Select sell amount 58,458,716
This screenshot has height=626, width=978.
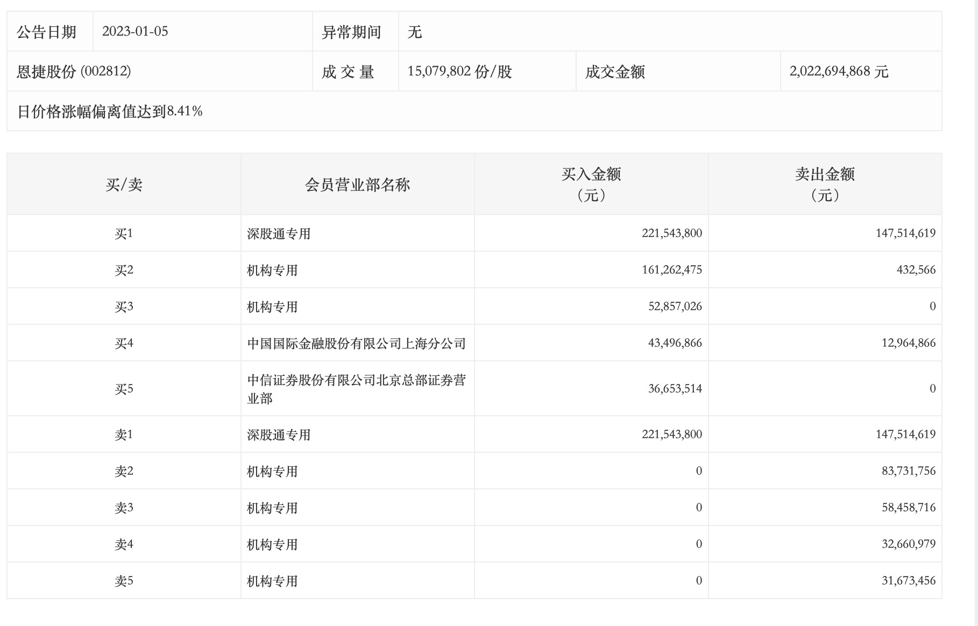[909, 507]
